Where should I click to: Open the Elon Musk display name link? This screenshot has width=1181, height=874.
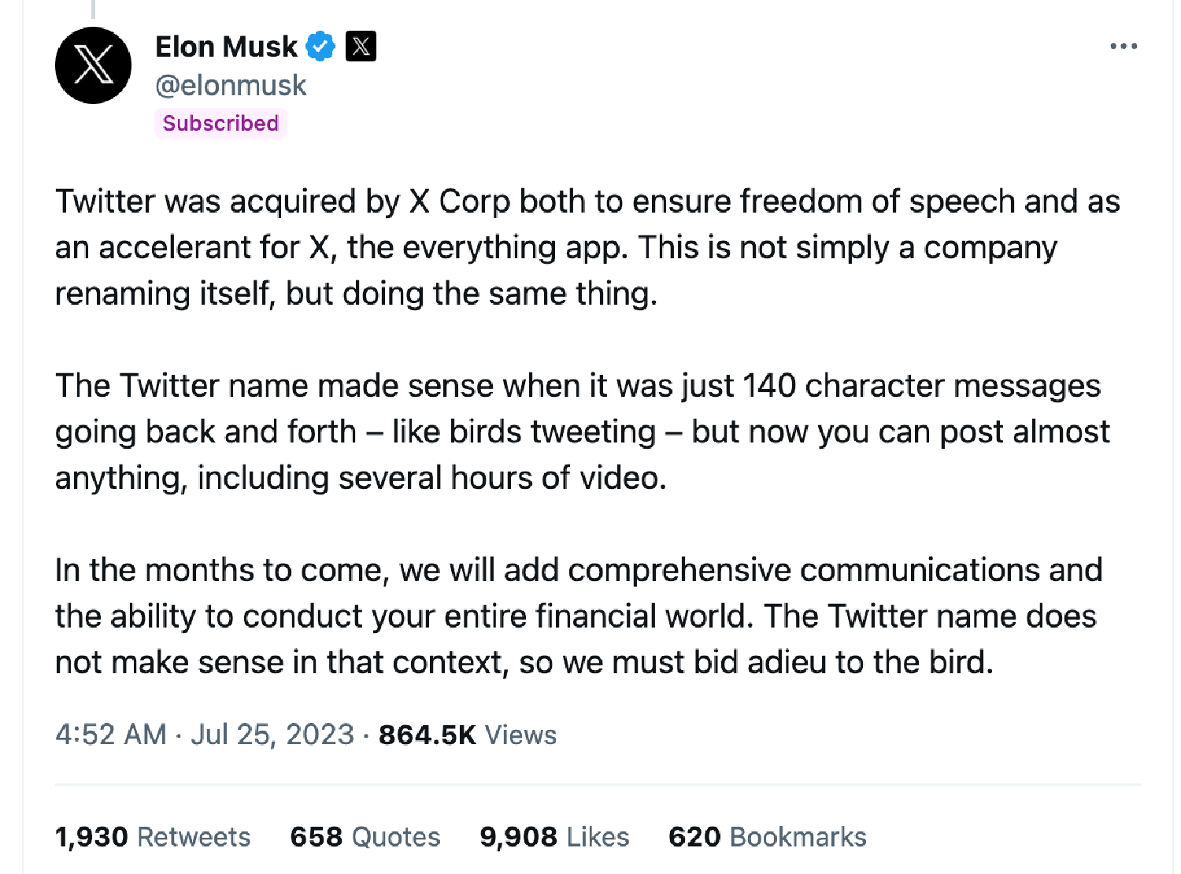coord(226,47)
